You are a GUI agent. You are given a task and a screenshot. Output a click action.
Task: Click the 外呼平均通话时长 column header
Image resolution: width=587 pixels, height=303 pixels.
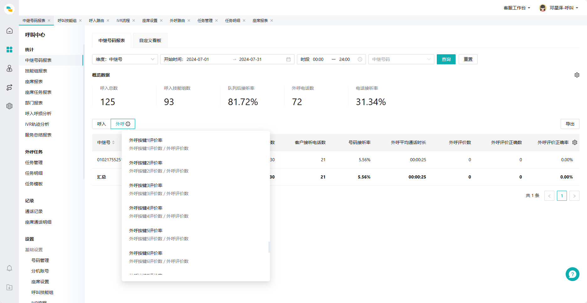pyautogui.click(x=409, y=142)
